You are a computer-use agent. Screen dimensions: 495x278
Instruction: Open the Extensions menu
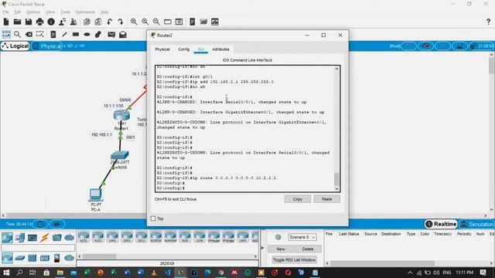85,12
